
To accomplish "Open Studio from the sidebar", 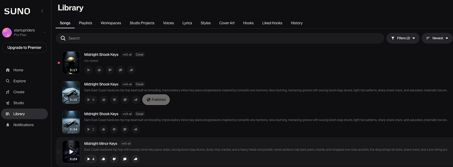I will pos(24,103).
